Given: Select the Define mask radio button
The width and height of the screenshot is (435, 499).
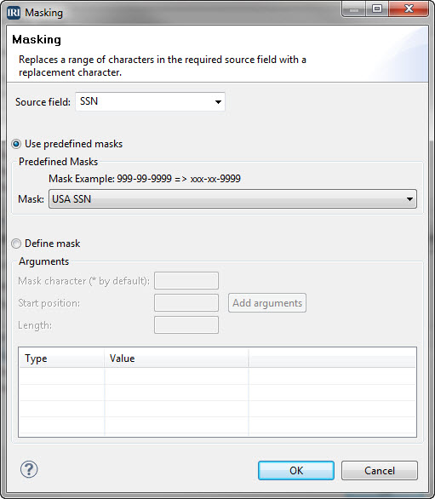Looking at the screenshot, I should (x=16, y=244).
